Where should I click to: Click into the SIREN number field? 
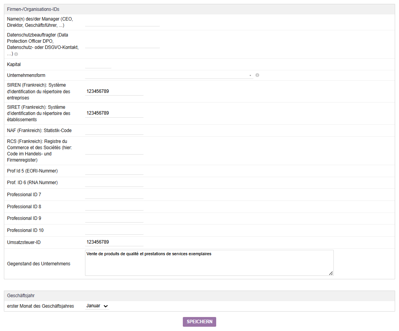114,91
